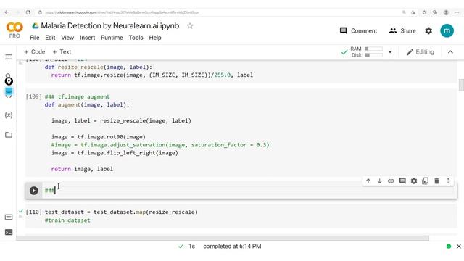Open the Comment panel

point(358,30)
